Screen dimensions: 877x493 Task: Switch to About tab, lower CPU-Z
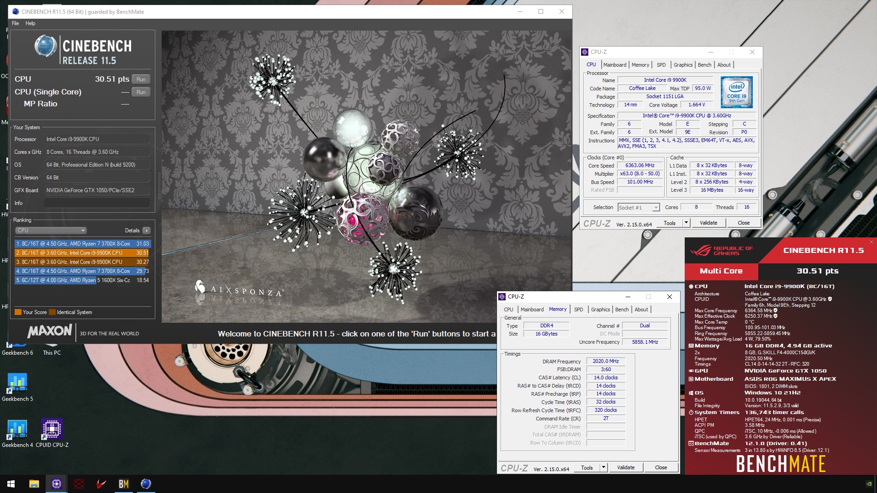641,309
